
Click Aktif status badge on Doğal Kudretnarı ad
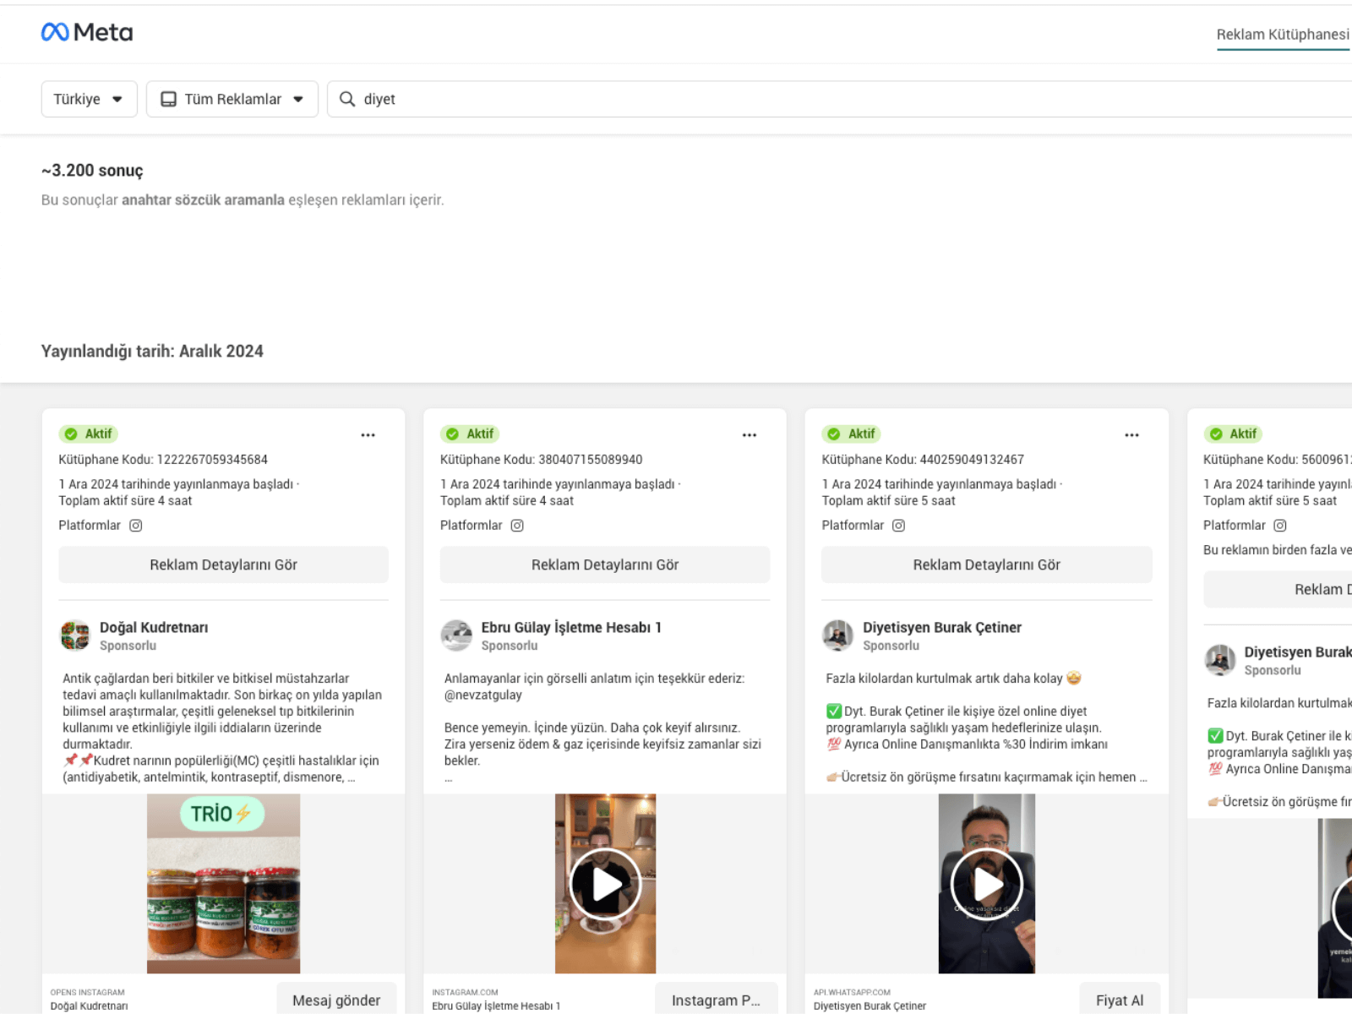coord(88,433)
